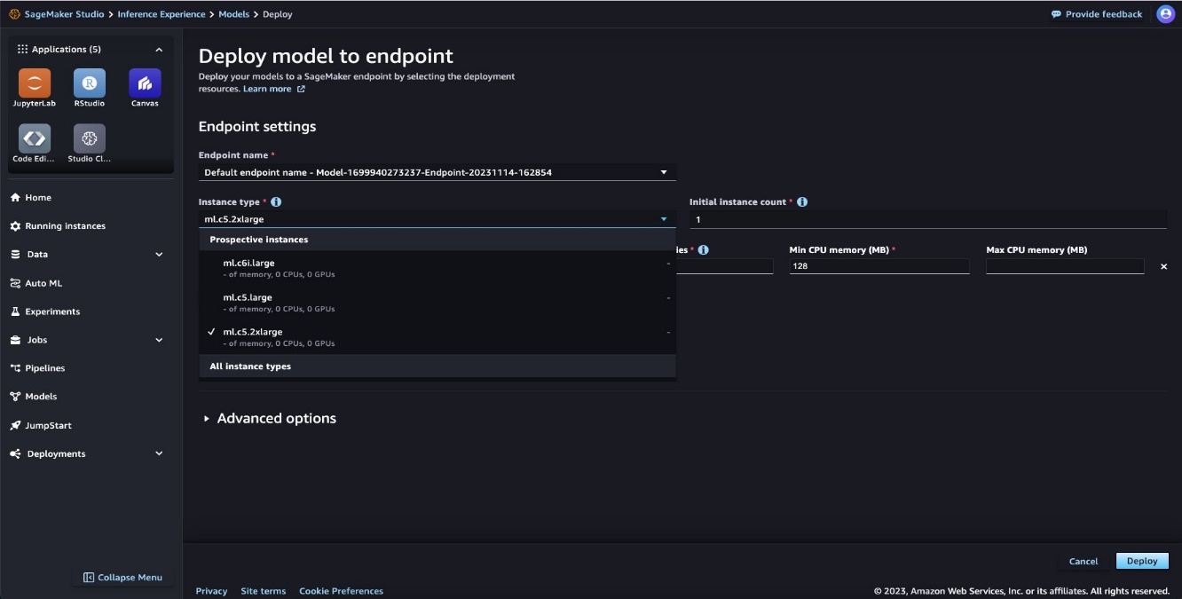Screen dimensions: 1182x599
Task: Open Experiments in the sidebar
Action: click(45, 311)
